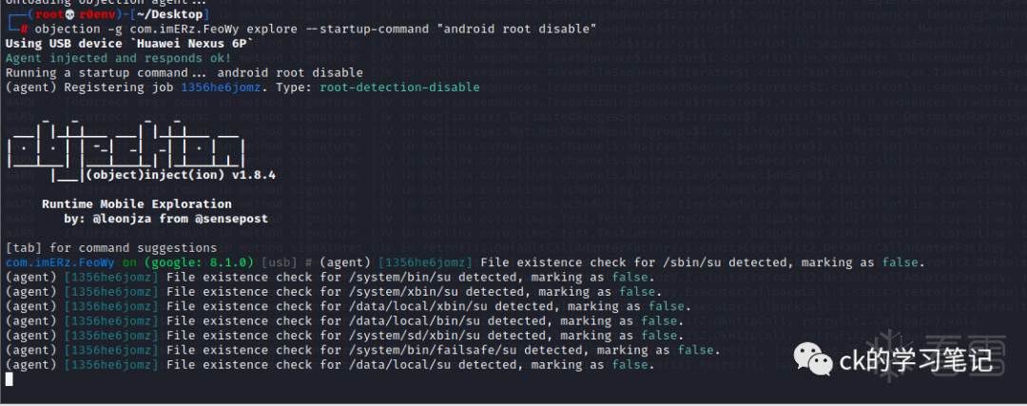Click the "root-detection-disable" job type

[x=399, y=87]
